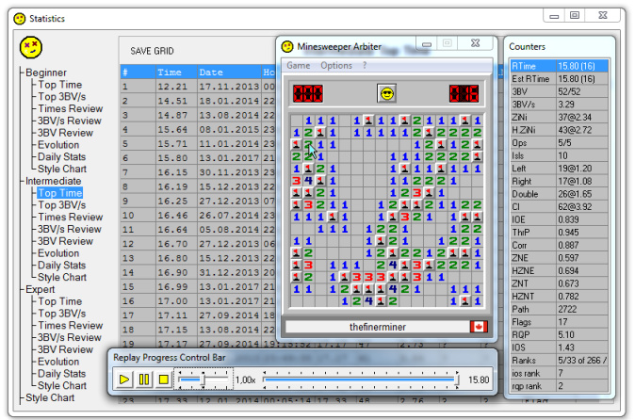This screenshot has width=635, height=420.
Task: Click the 15.80 time cell in row 6
Action: [176, 158]
